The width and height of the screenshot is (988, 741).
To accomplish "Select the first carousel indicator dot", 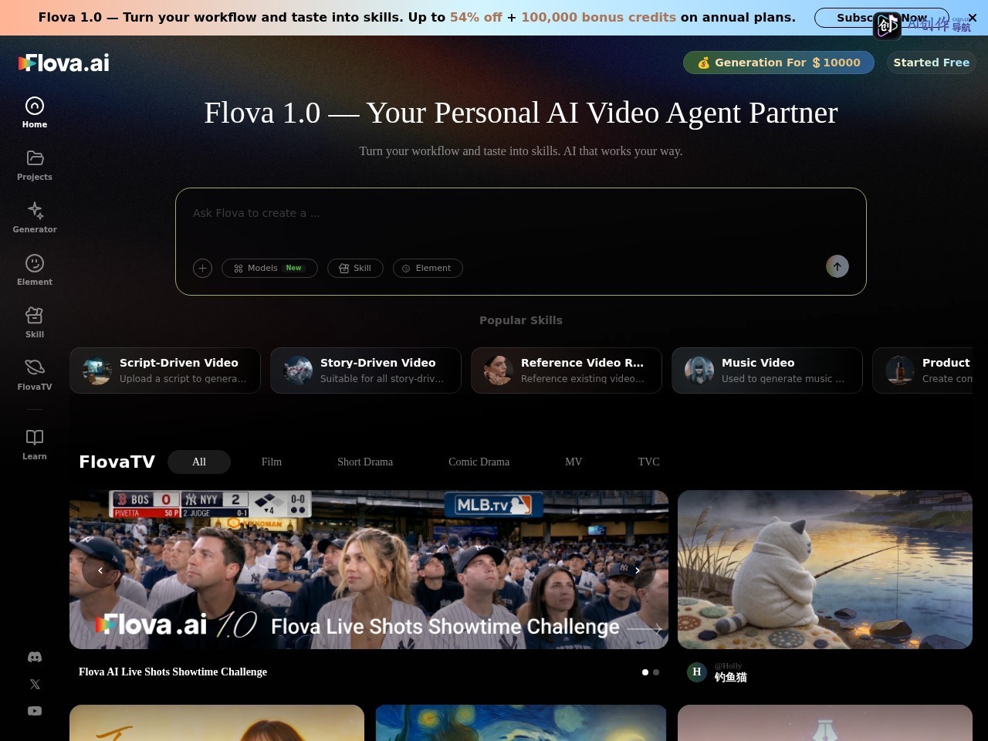I will point(645,672).
